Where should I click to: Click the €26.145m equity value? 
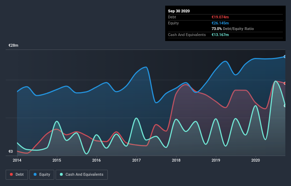(220, 23)
